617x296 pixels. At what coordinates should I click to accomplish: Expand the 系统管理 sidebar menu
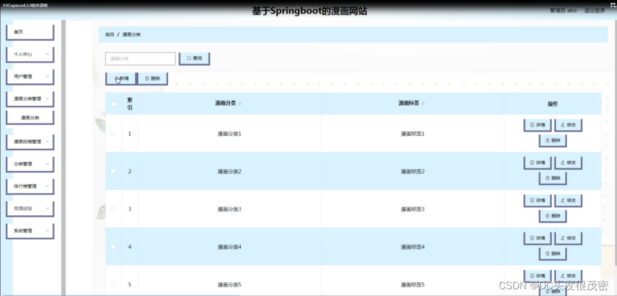point(30,231)
